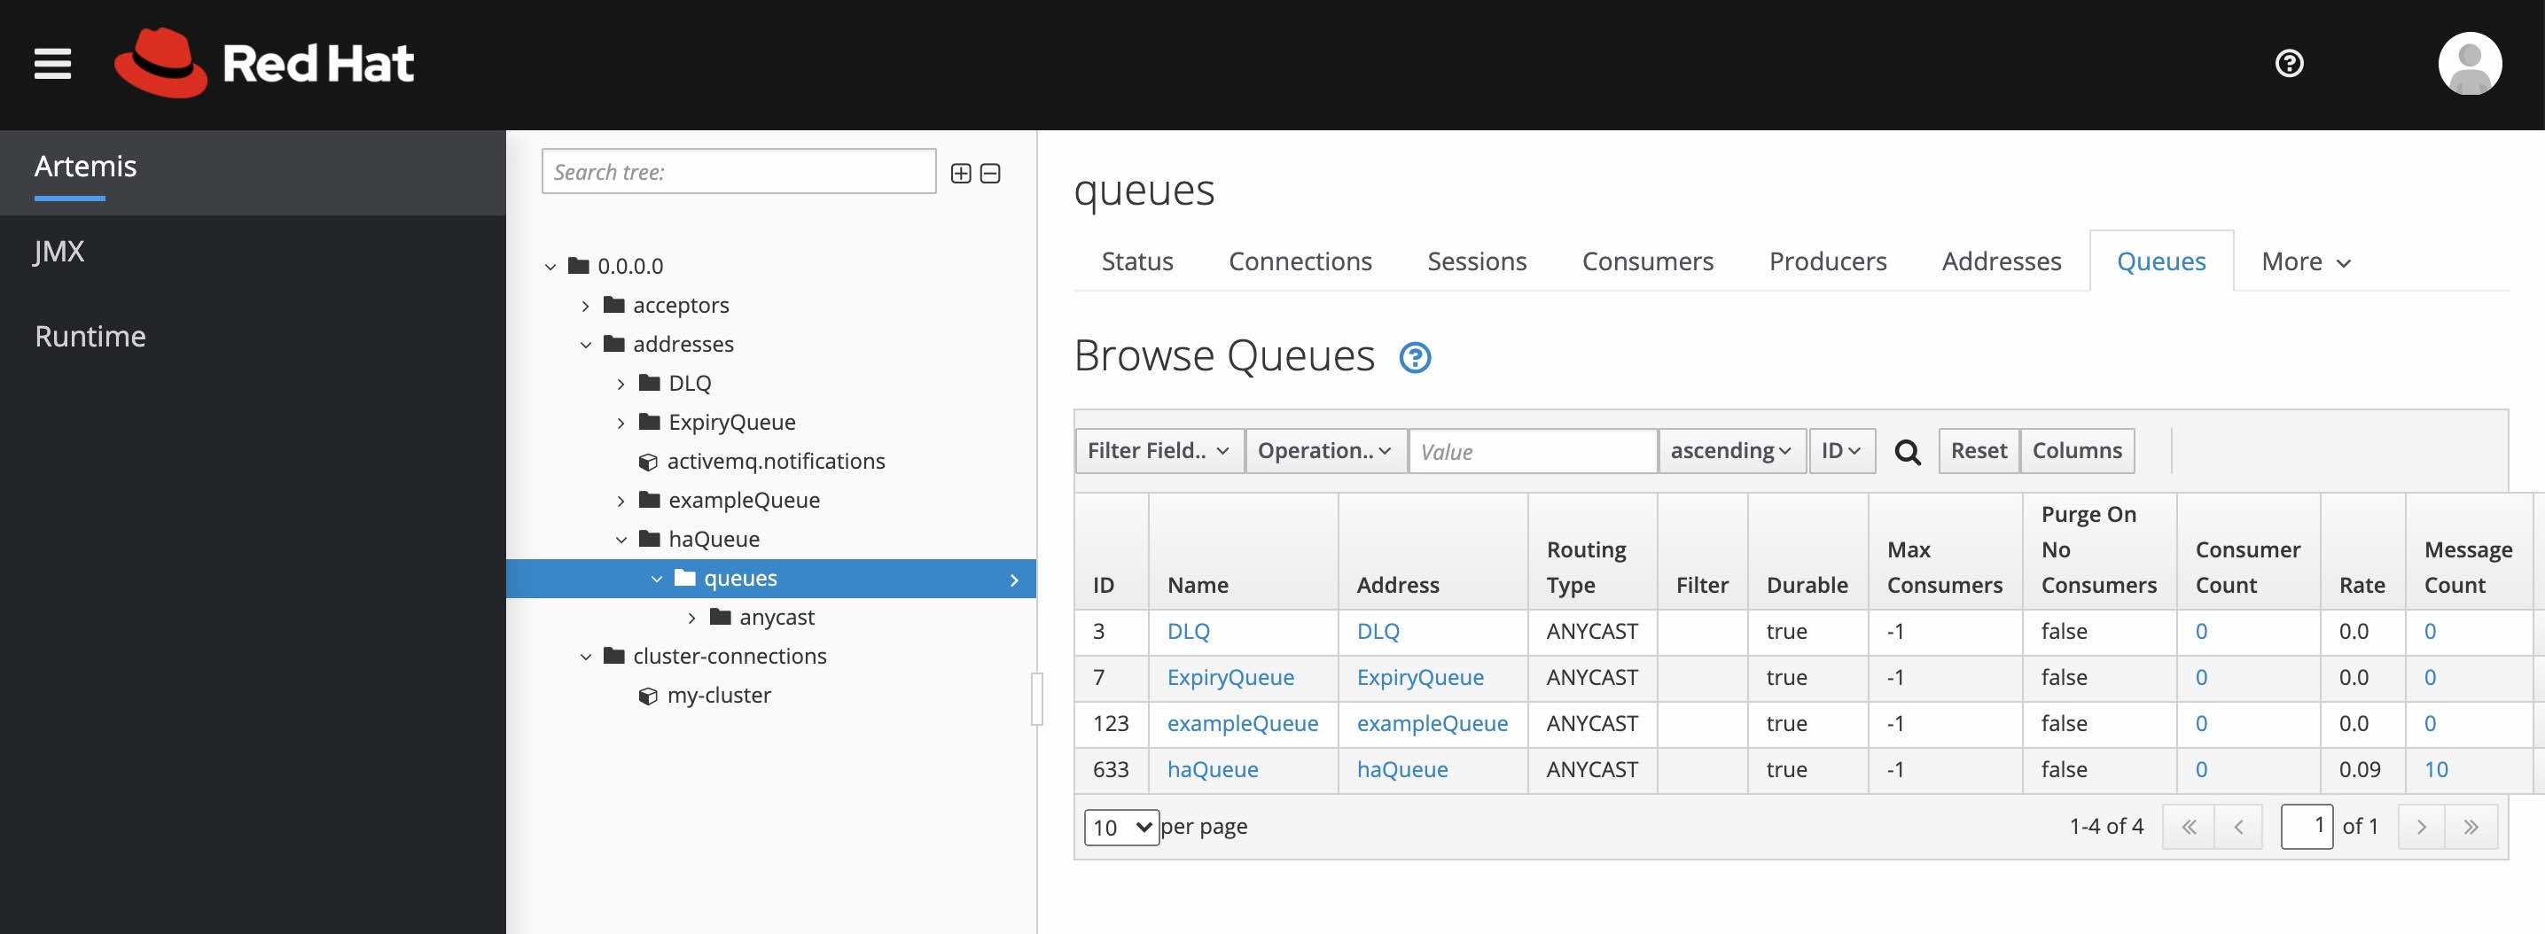Screen dimensions: 2545x934
Task: Open the Filter Field dropdown
Action: pyautogui.click(x=1159, y=451)
